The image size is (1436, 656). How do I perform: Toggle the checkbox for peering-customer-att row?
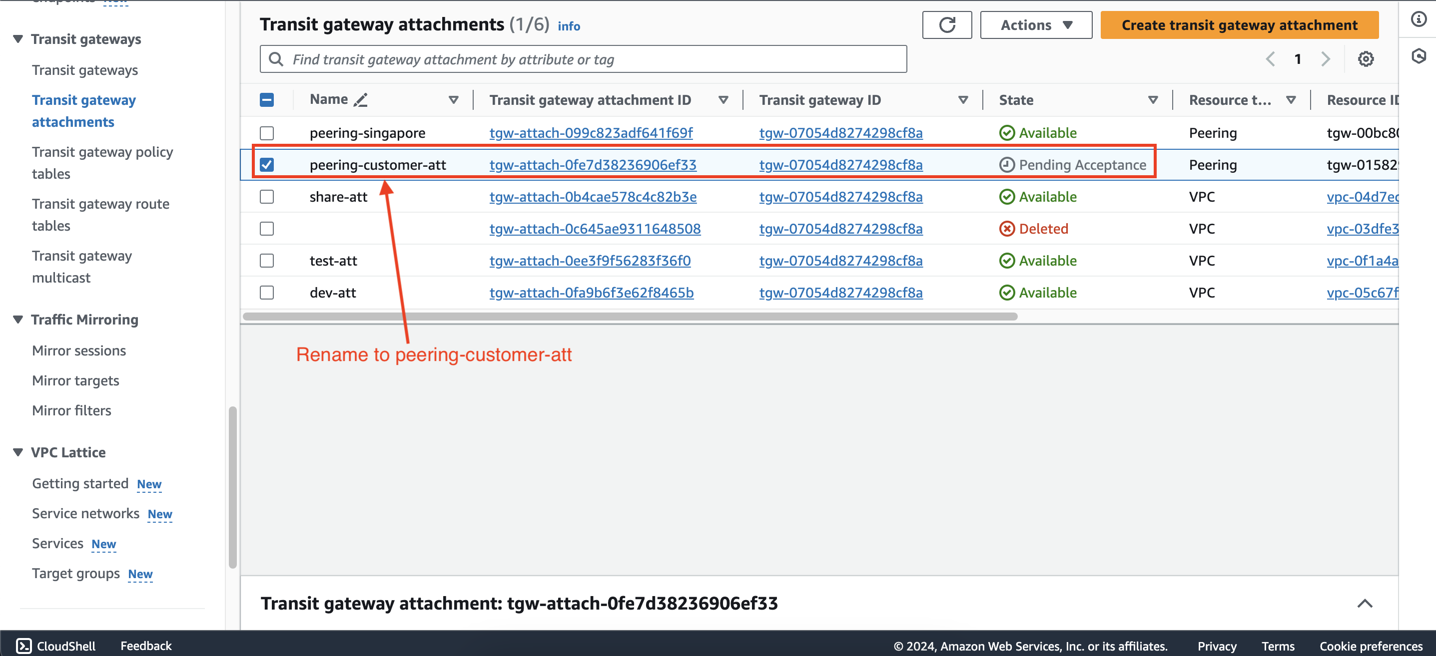266,164
